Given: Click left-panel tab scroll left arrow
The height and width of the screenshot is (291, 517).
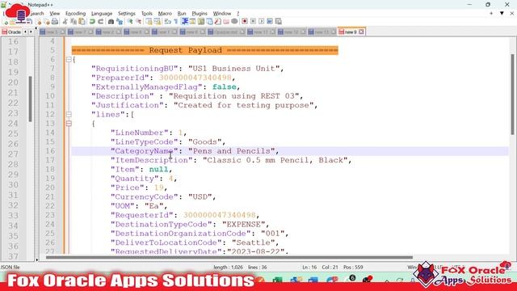Looking at the screenshot, I should coord(25,32).
